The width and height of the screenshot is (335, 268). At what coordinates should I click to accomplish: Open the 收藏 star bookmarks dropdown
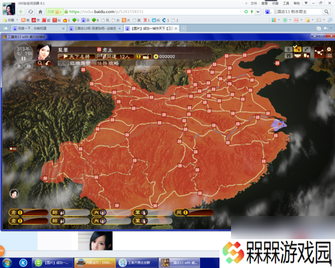tap(10, 20)
